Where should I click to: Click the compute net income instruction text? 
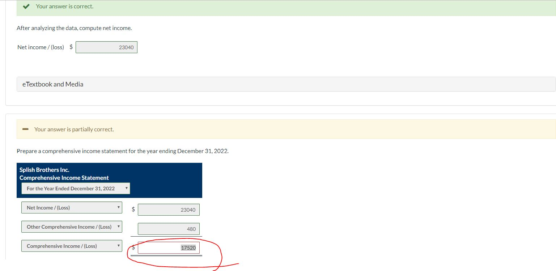click(74, 28)
